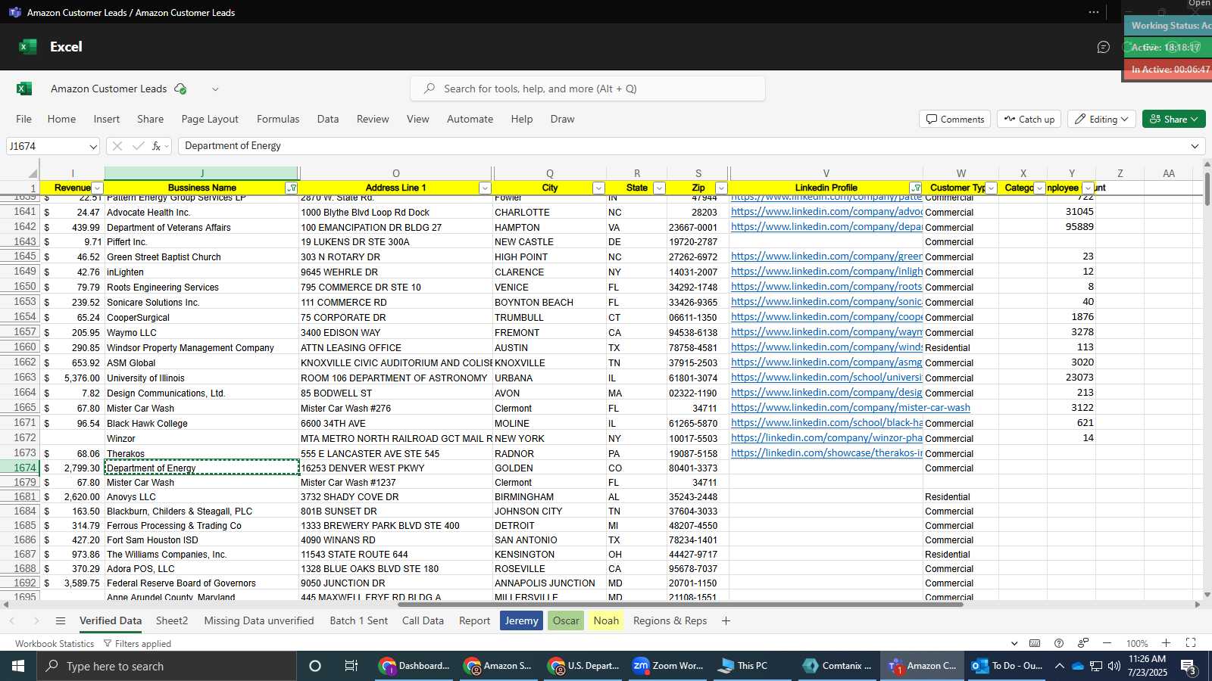
Task: Open the File menu
Action: (24, 119)
